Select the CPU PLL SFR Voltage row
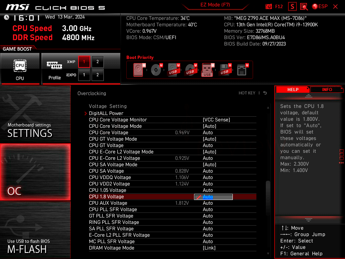Viewport: 345px width, 259px height. click(172, 209)
